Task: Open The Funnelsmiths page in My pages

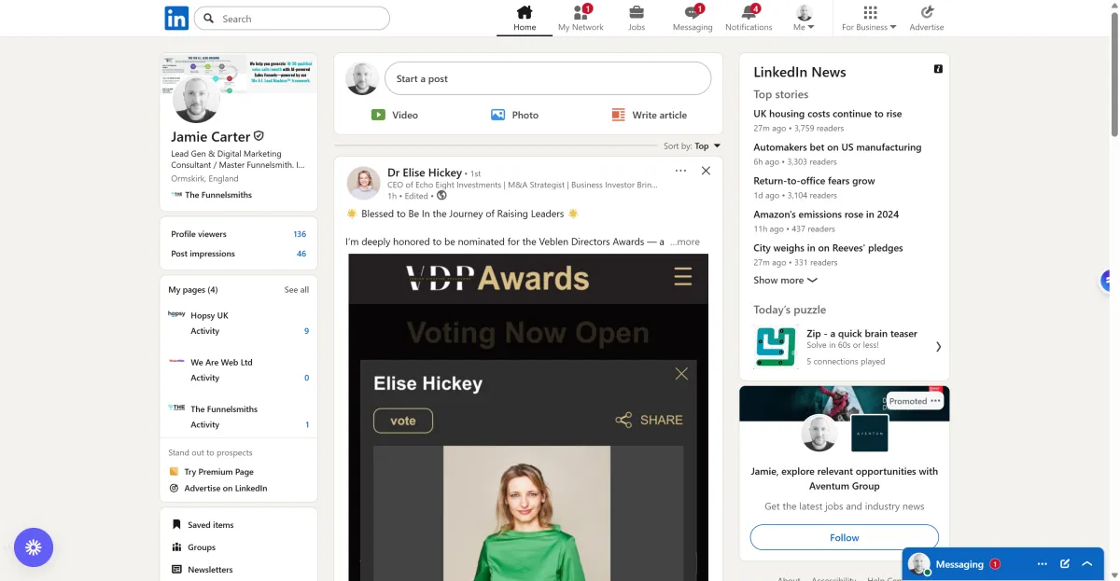Action: [224, 408]
